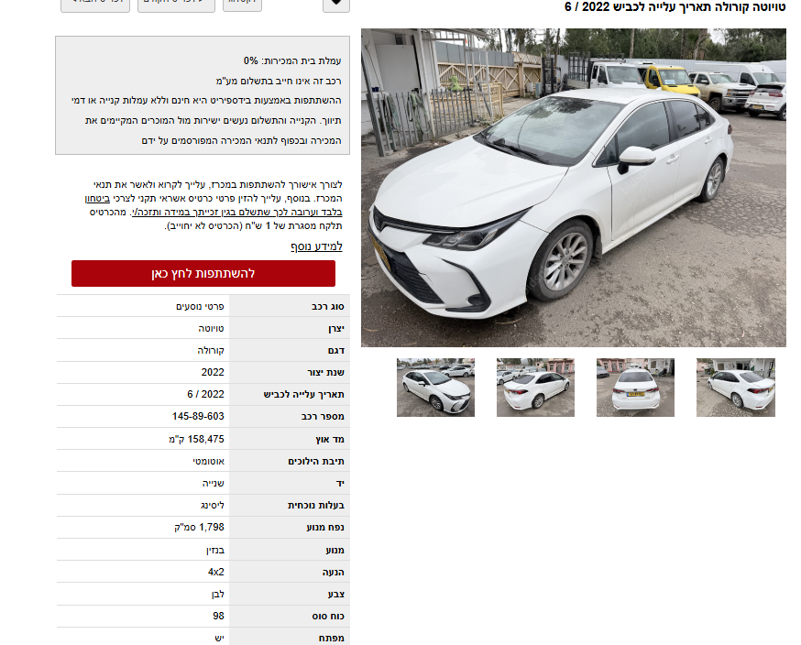Click the רכב זה אינו חייב בתשלום מע"מ line
Screen dimensions: 801x645
tap(279, 81)
